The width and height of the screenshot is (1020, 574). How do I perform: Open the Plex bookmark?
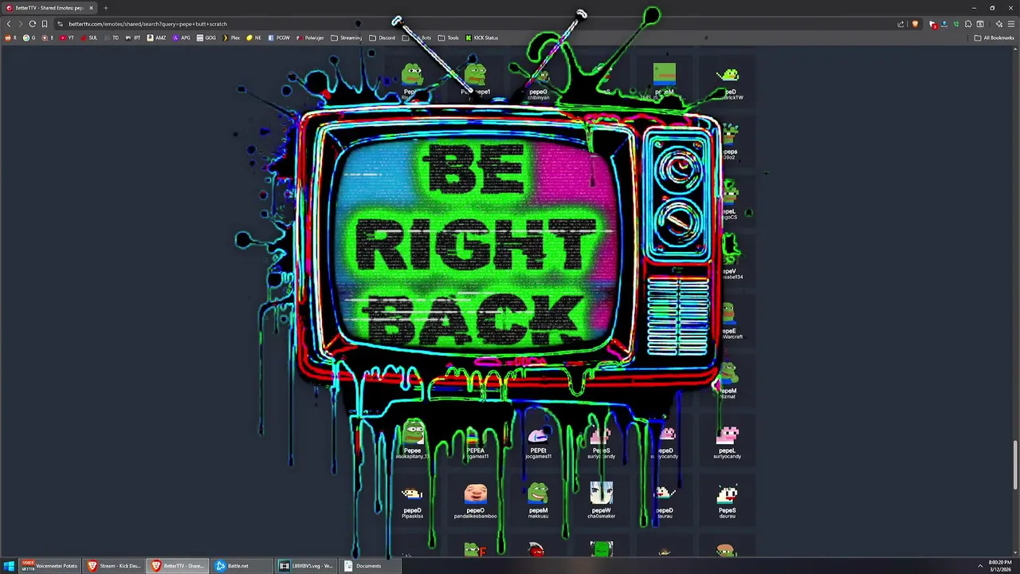click(x=231, y=37)
